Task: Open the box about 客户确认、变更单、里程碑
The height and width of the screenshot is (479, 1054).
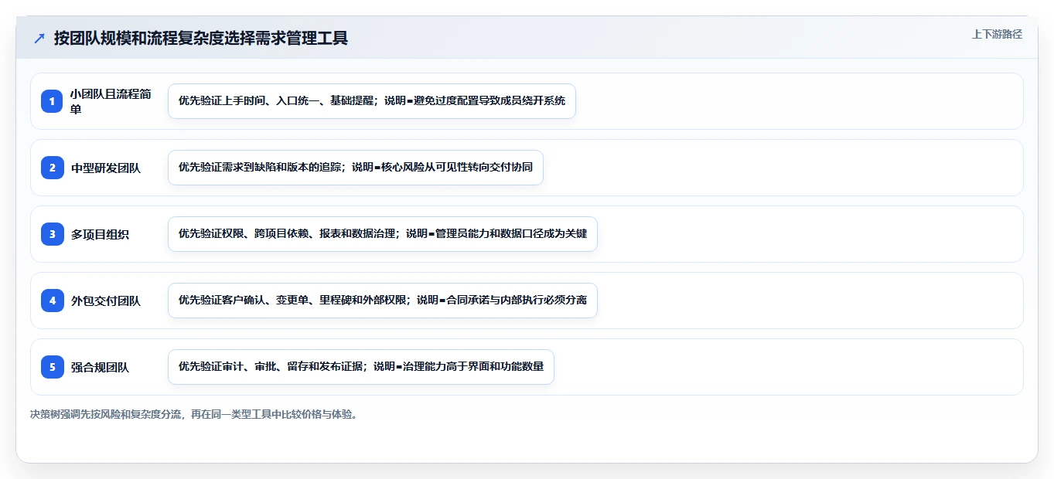Action: click(383, 301)
